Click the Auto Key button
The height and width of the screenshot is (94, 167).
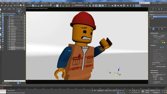(147, 91)
